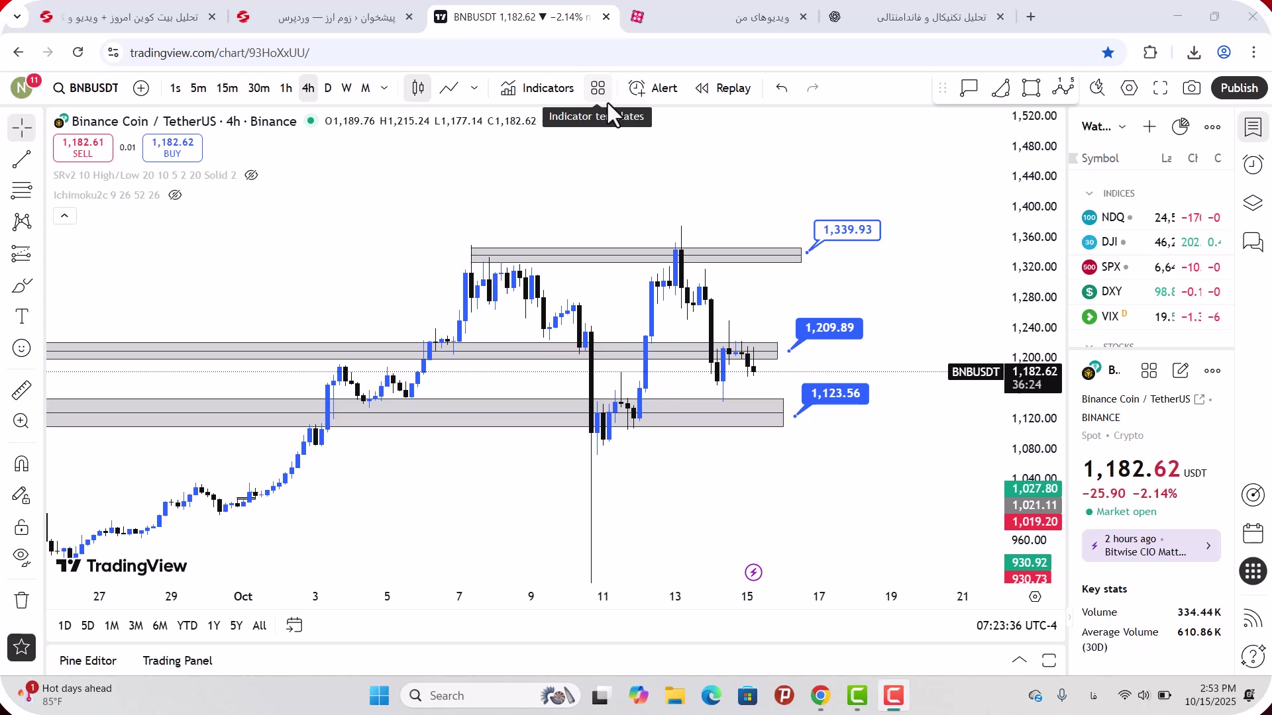
Task: Publish the chart idea
Action: click(1239, 88)
